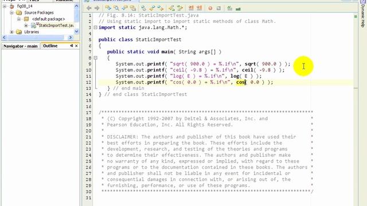
Task: Click the Toggle Bookmark icon
Action: 144,8
